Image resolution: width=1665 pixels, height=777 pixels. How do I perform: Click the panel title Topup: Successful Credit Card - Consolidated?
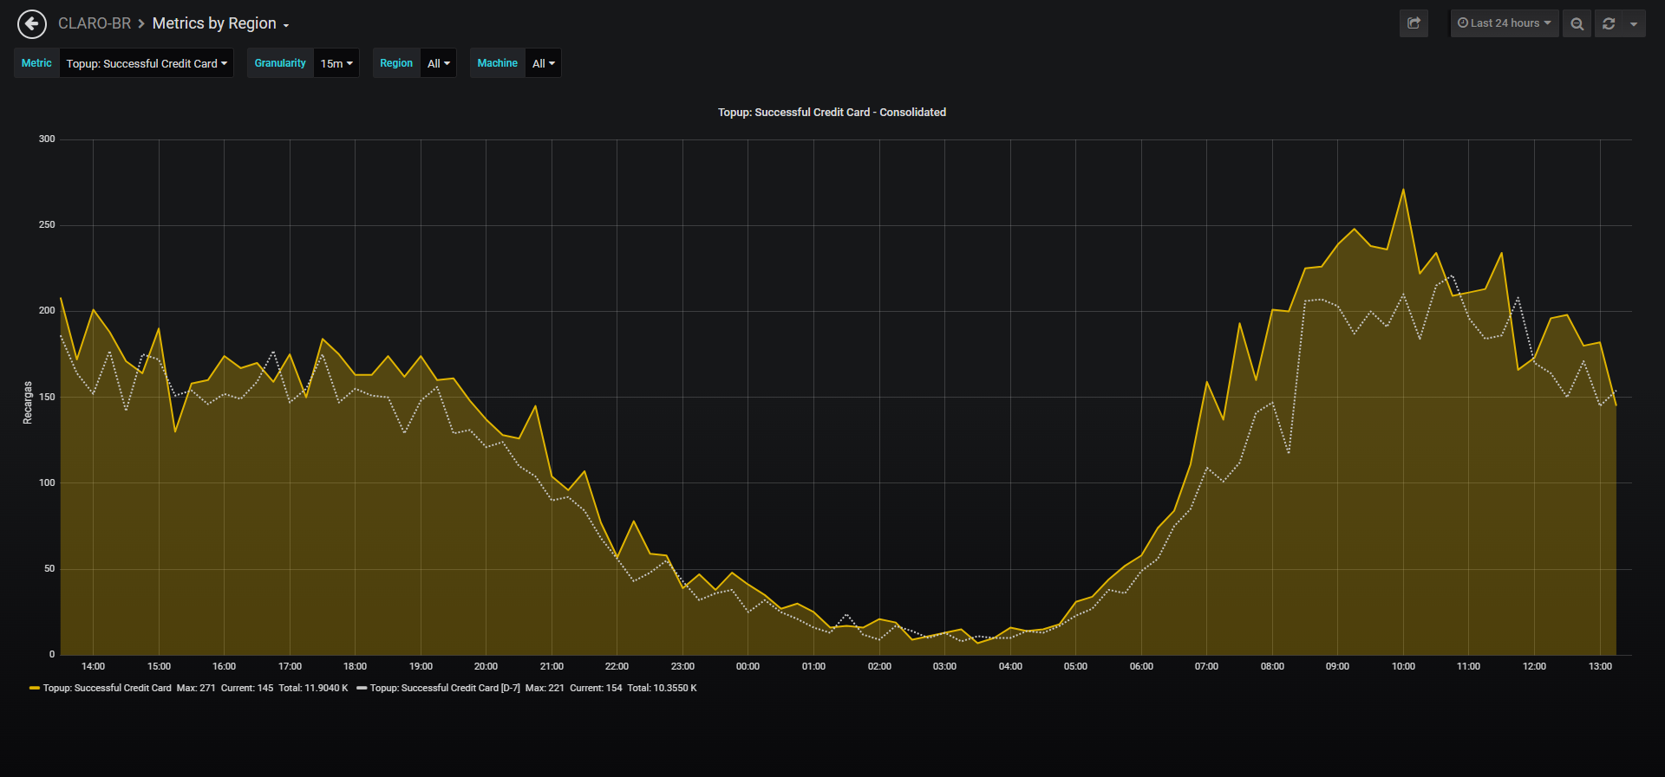(x=832, y=113)
